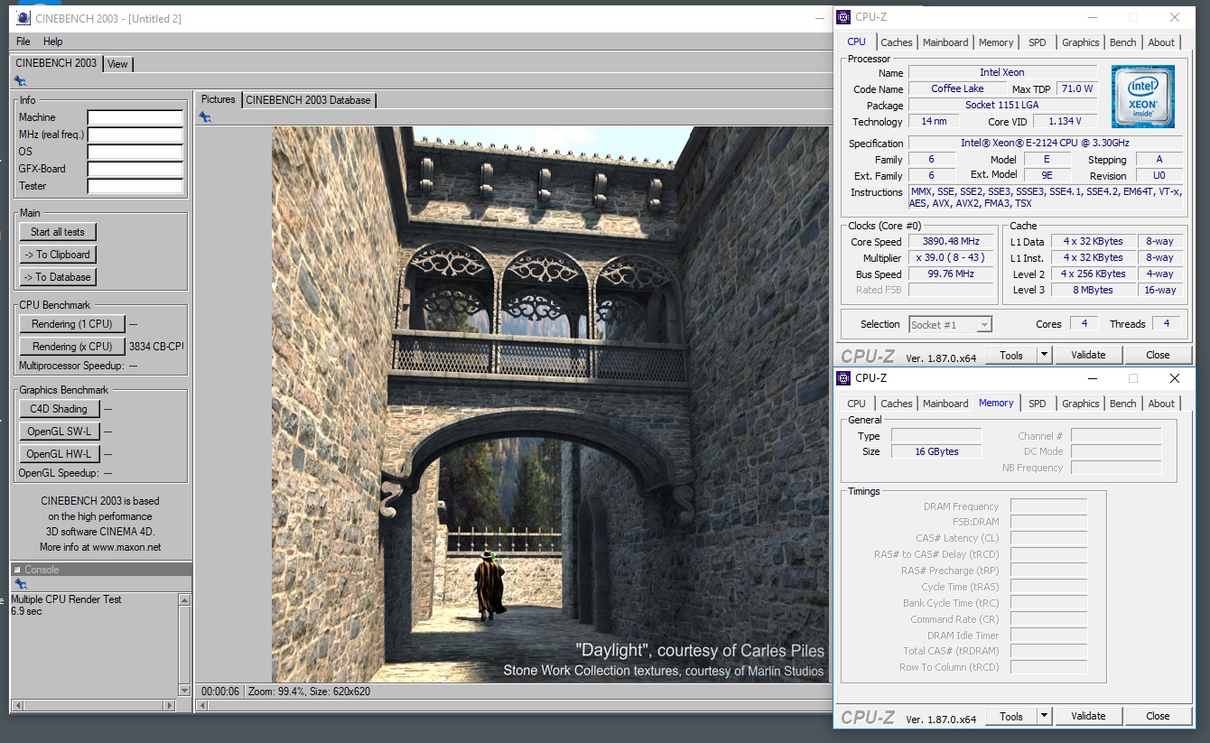Minimize the top CPU-Z window

tap(1091, 17)
